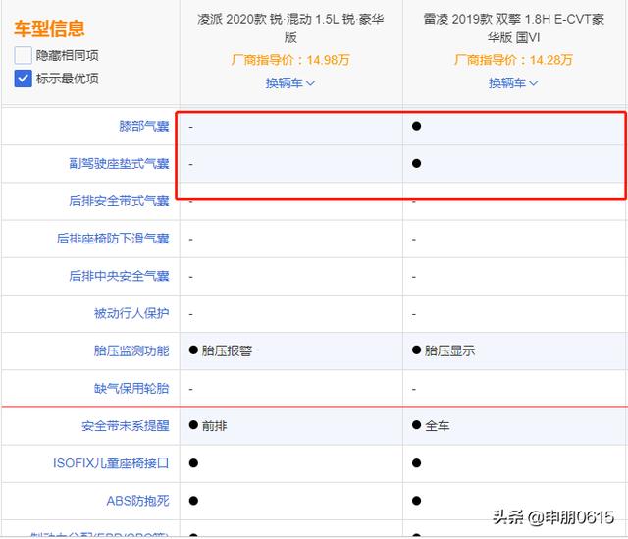Open the 凌派 2020款 锐·混动 model title
The width and height of the screenshot is (628, 539).
click(290, 29)
